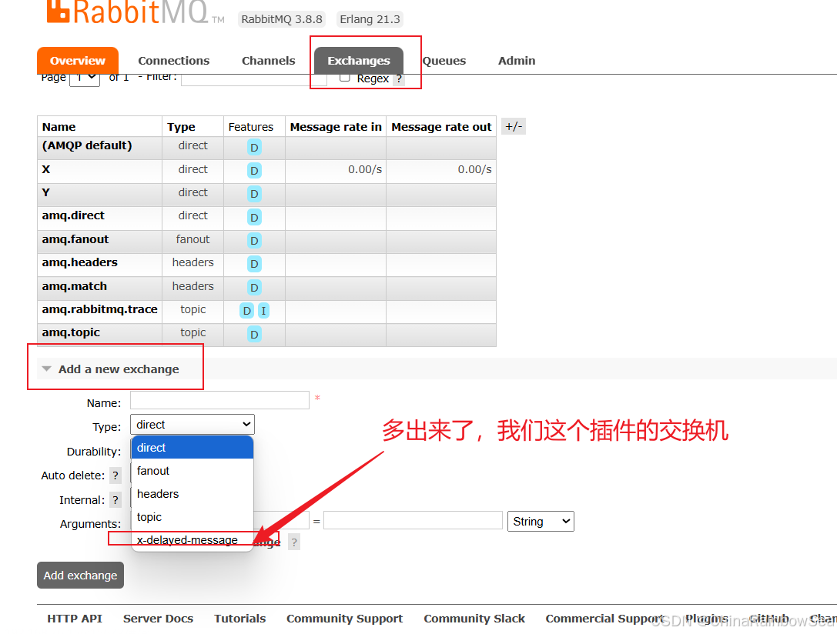Click the Type column header
The height and width of the screenshot is (634, 837).
pyautogui.click(x=181, y=127)
